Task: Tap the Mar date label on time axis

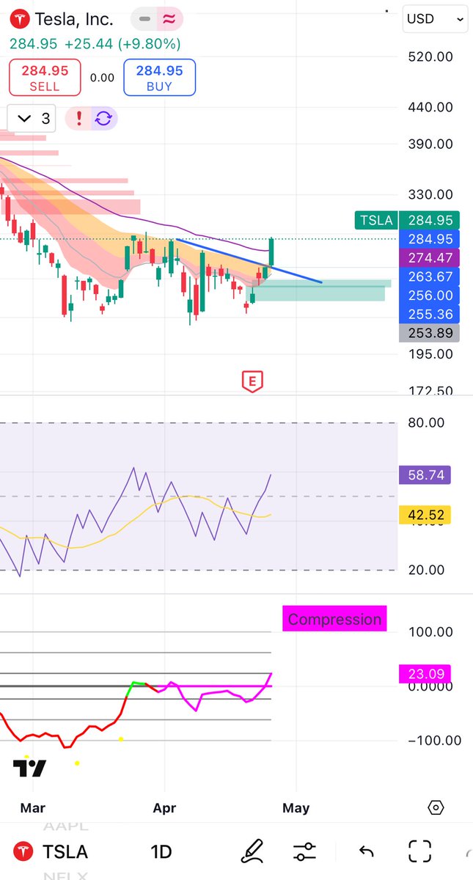Action: 33,808
